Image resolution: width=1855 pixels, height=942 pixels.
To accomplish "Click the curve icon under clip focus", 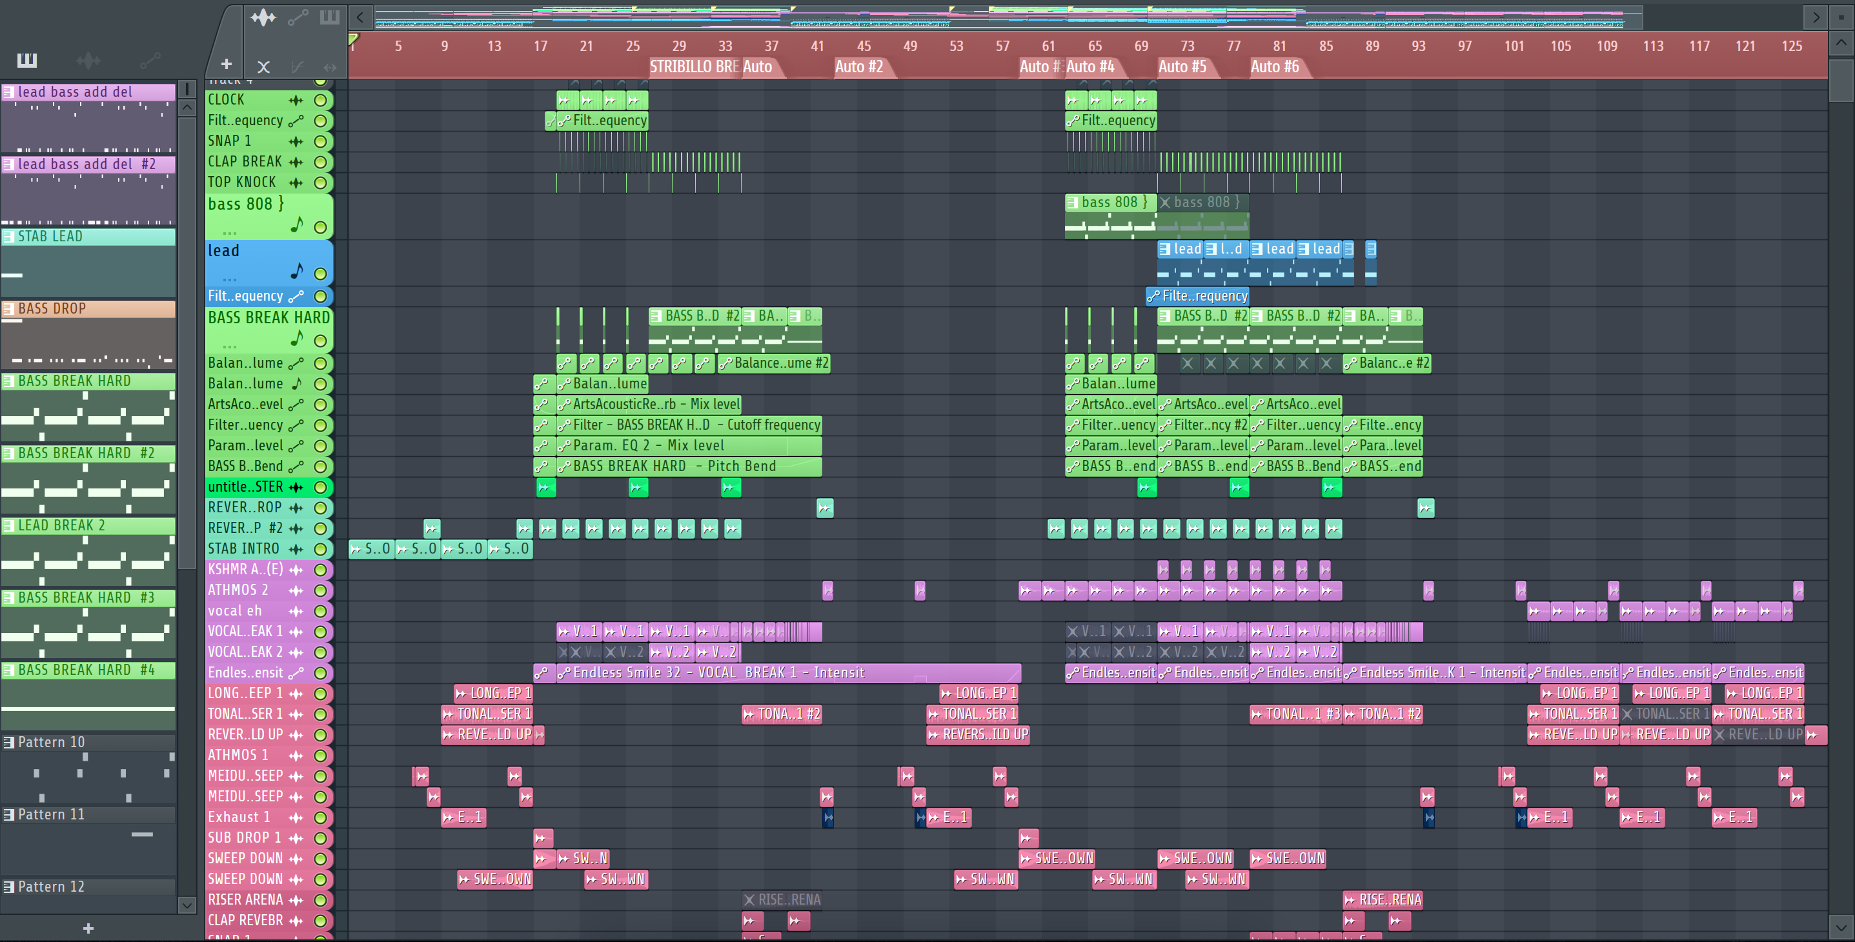I will click(297, 67).
